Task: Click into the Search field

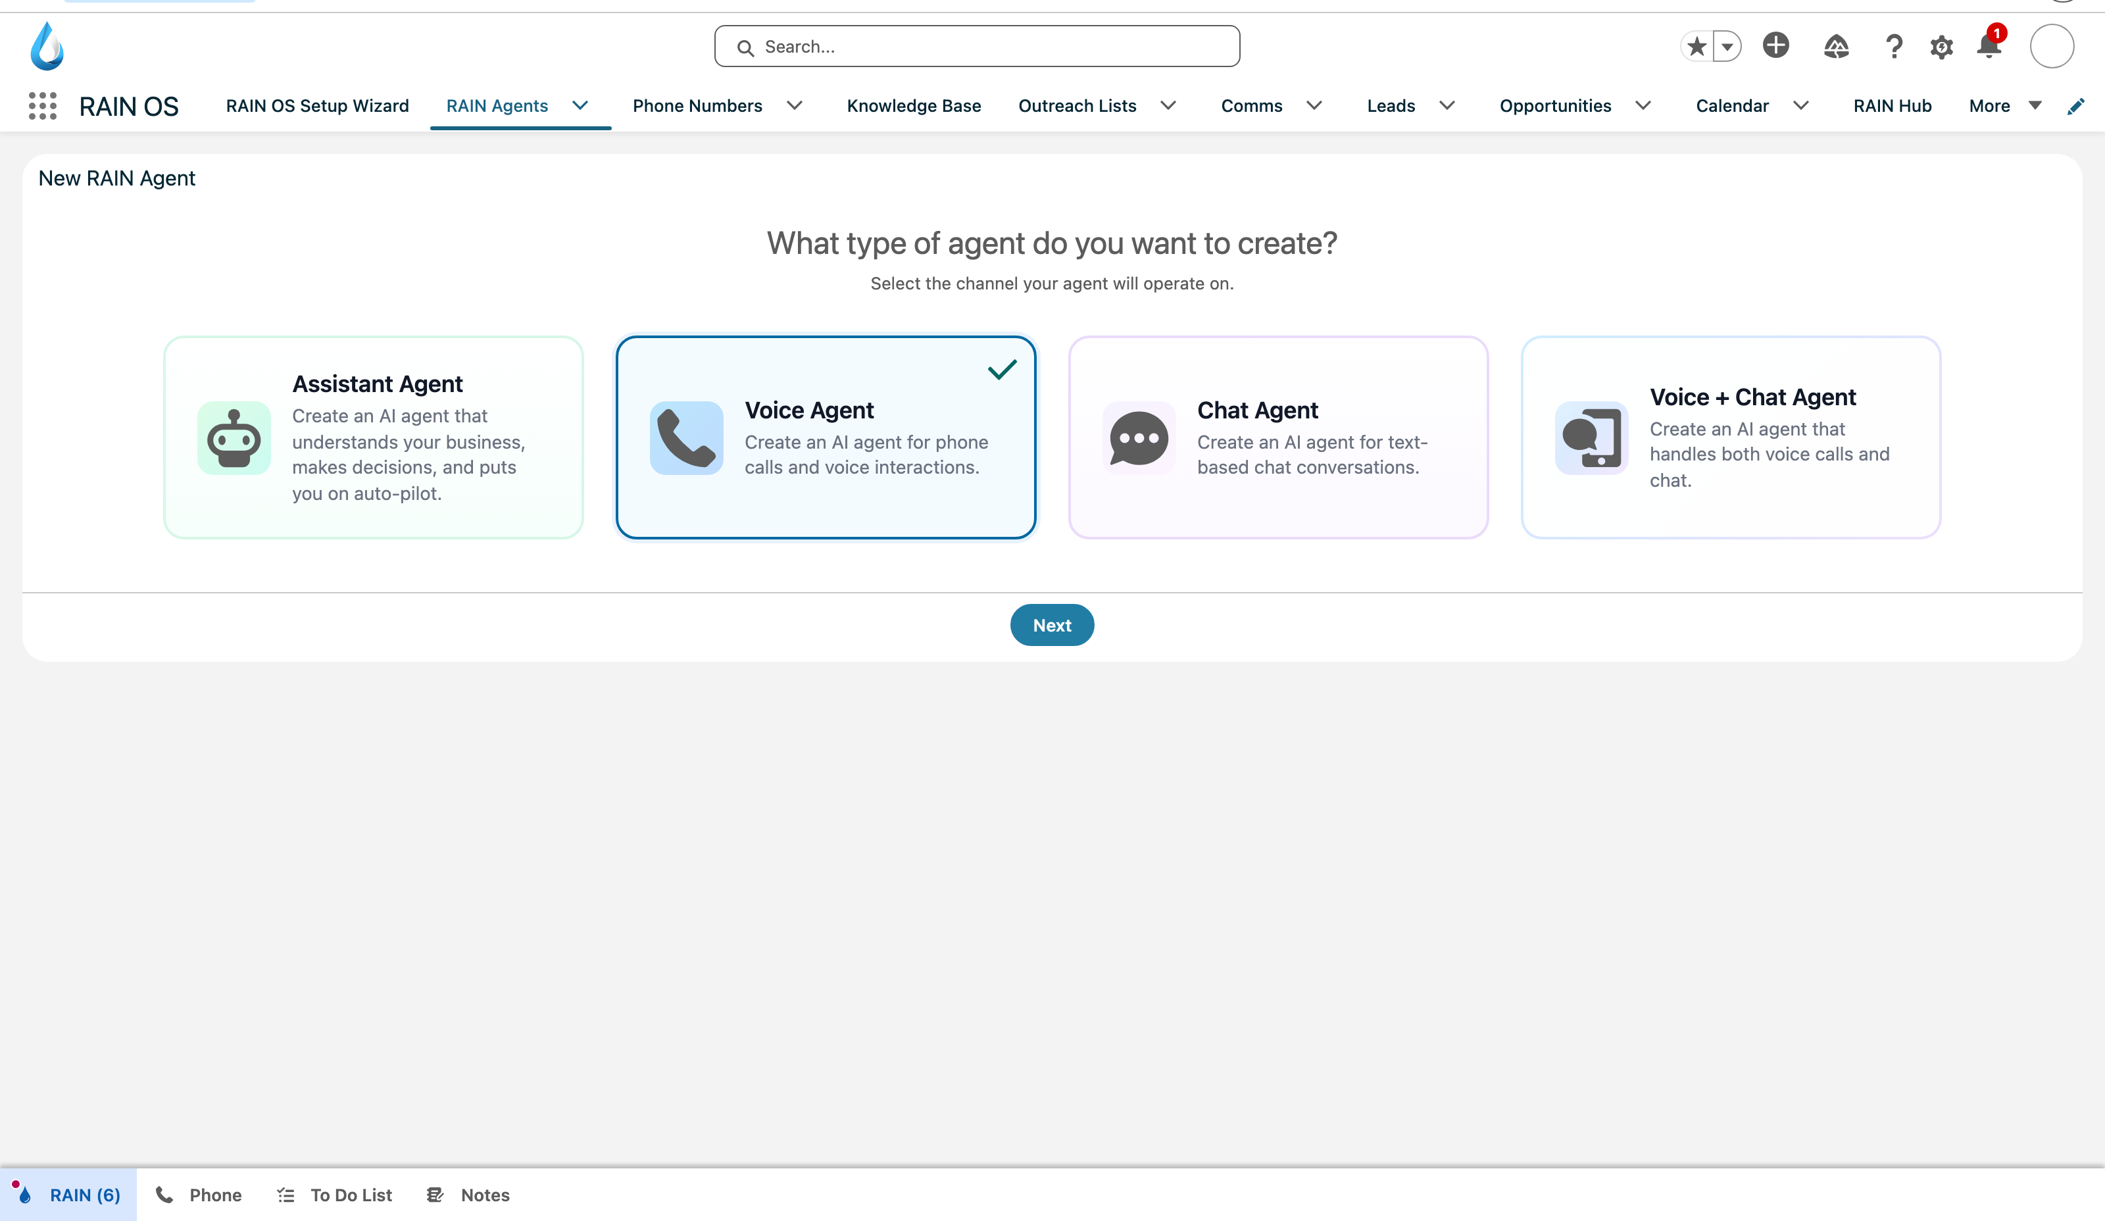Action: (976, 47)
